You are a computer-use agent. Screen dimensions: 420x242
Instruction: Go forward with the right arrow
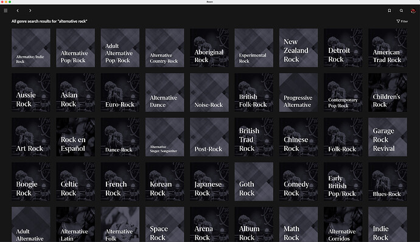tap(30, 11)
